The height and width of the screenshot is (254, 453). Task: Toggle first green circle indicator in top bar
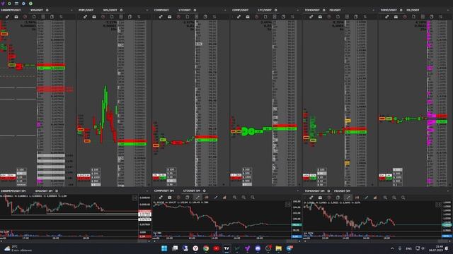[x=9, y=4]
